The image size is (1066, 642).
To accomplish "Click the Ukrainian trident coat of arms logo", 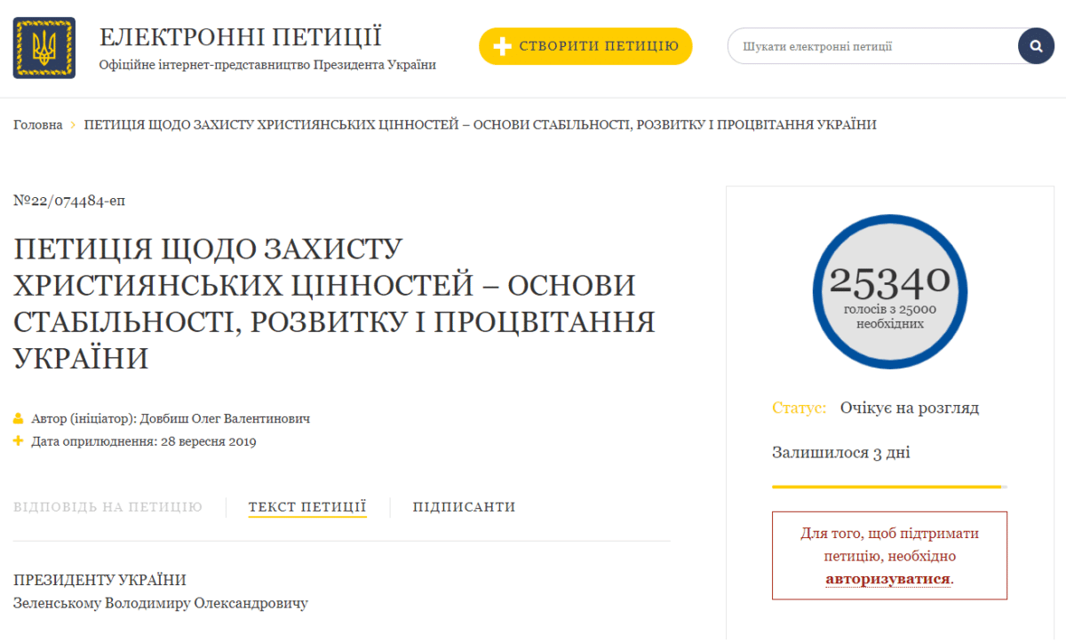I will click(44, 45).
